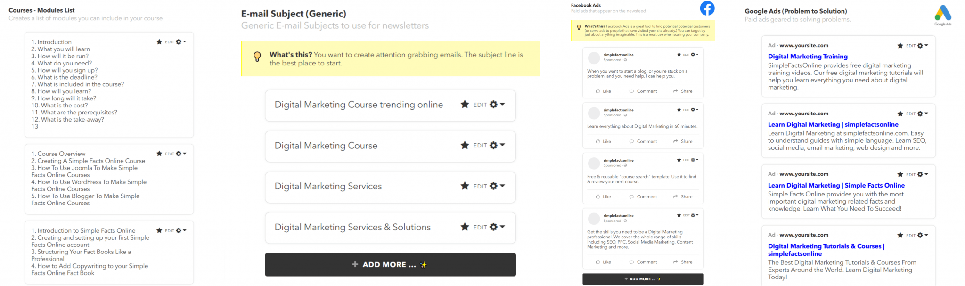
Task: Click the lightbulb icon in Facebook Ads tip
Action: [x=579, y=27]
